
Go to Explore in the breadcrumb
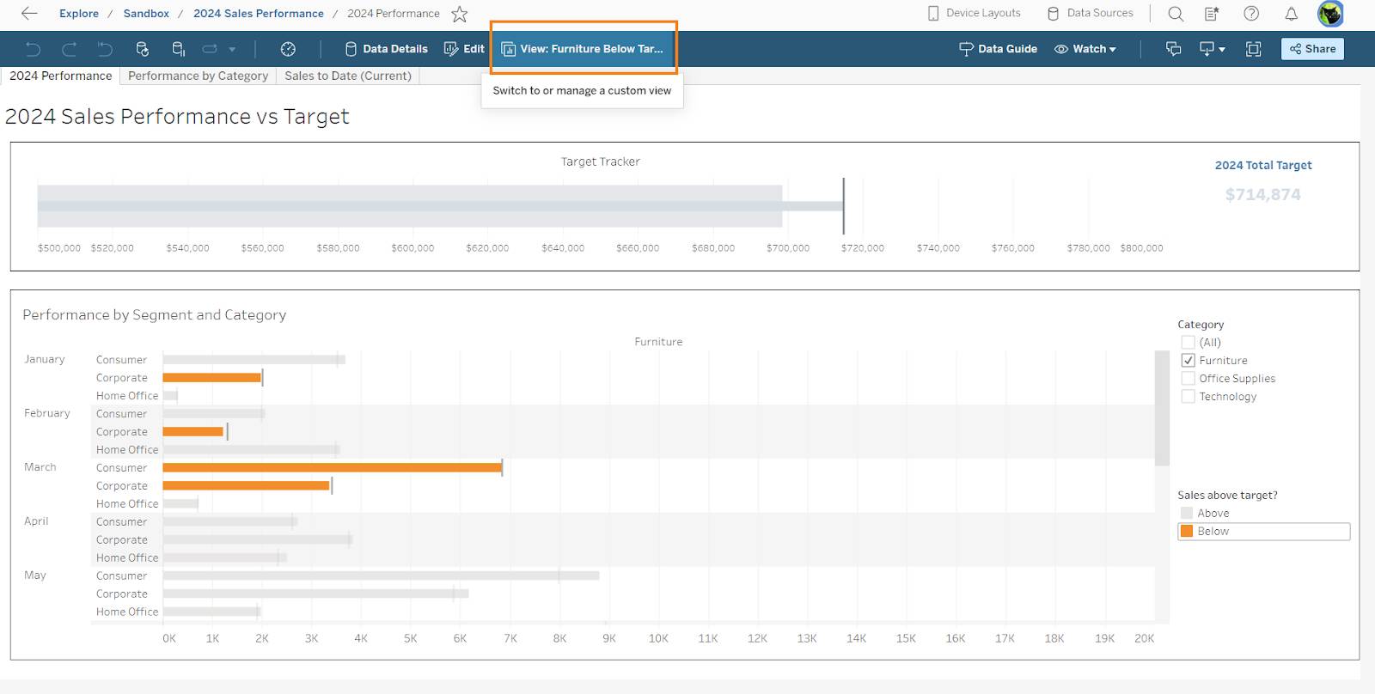(x=79, y=13)
